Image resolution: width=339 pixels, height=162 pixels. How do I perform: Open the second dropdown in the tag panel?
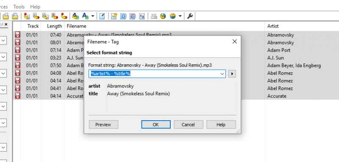point(3,57)
